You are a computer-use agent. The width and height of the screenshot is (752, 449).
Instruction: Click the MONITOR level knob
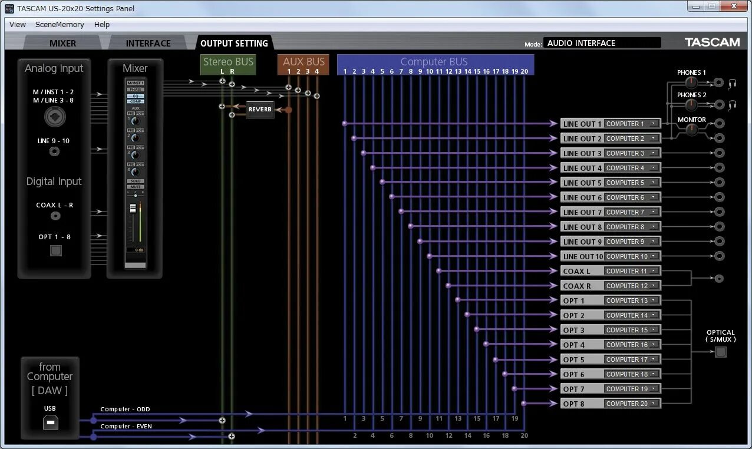tap(691, 130)
